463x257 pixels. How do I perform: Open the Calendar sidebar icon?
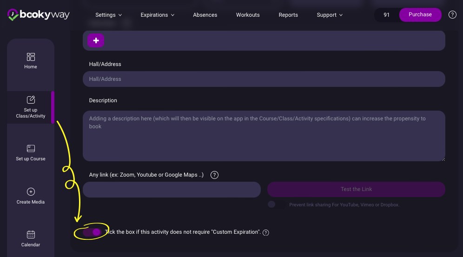[31, 235]
